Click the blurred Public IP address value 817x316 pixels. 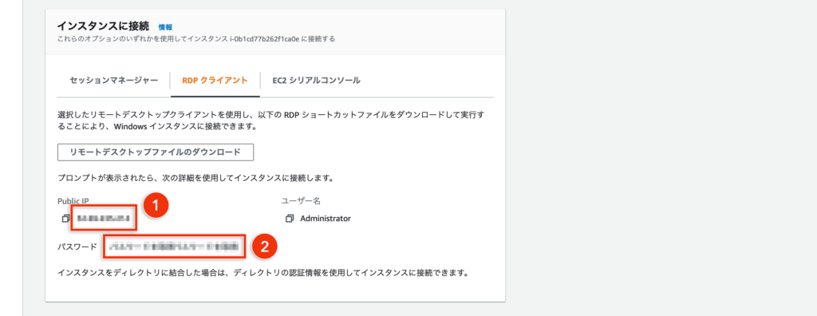(103, 219)
